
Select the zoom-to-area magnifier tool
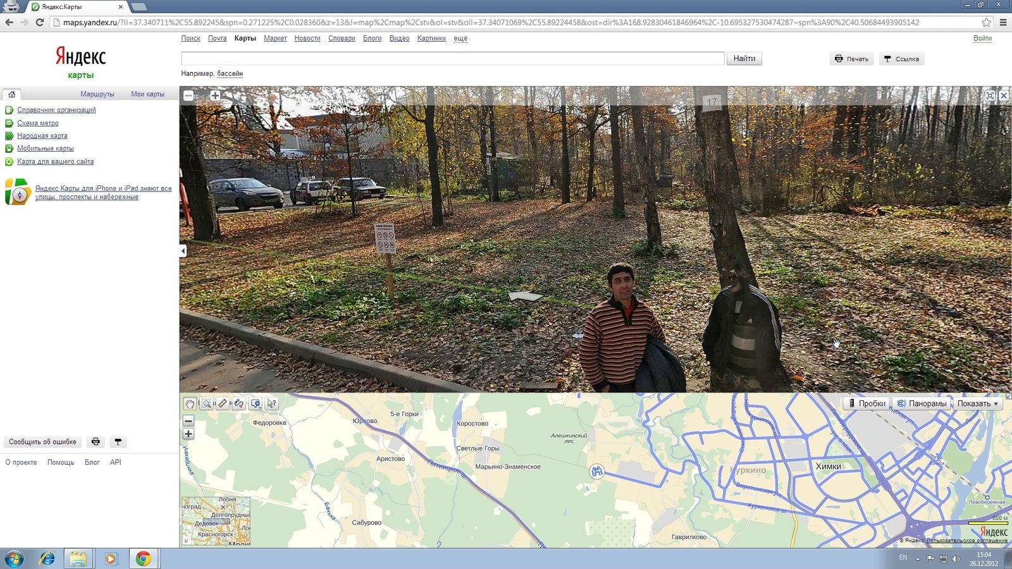point(206,403)
